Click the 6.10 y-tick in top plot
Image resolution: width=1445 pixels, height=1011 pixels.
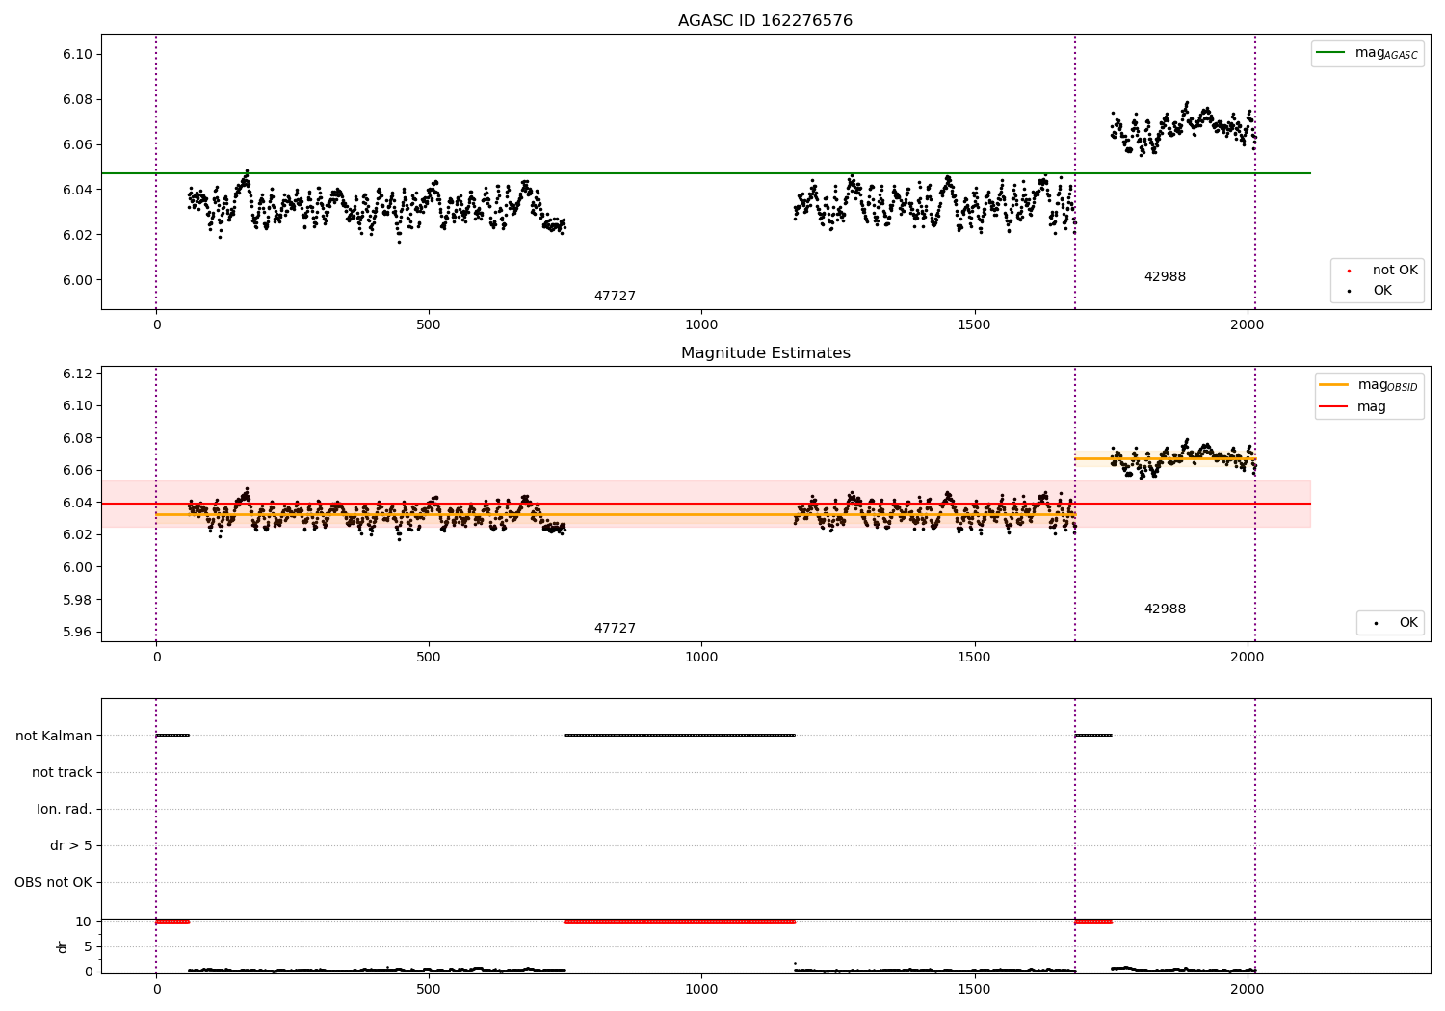pos(76,54)
